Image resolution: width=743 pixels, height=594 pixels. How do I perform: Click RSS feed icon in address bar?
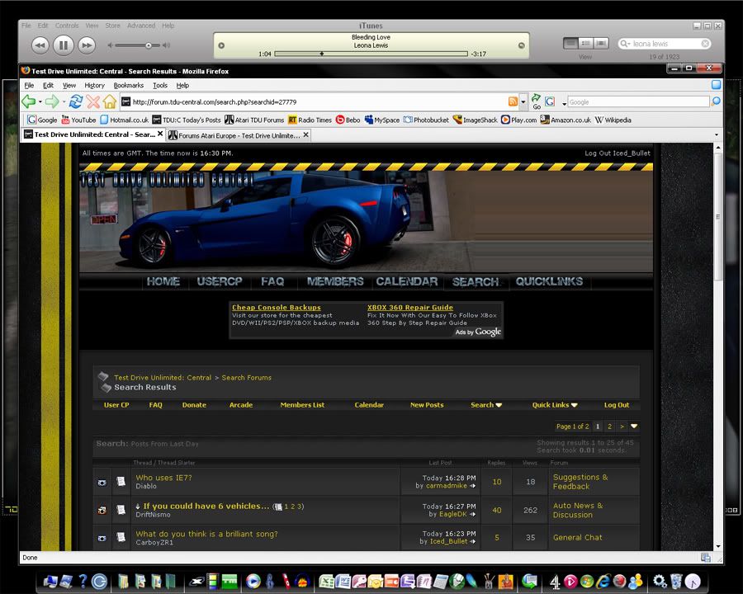[x=513, y=101]
